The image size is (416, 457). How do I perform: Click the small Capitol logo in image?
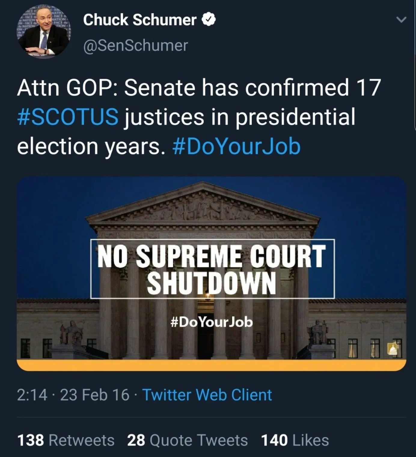[393, 349]
